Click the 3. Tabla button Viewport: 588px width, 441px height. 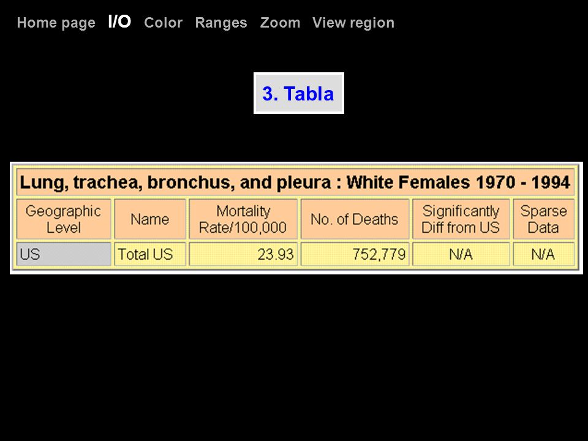click(298, 93)
